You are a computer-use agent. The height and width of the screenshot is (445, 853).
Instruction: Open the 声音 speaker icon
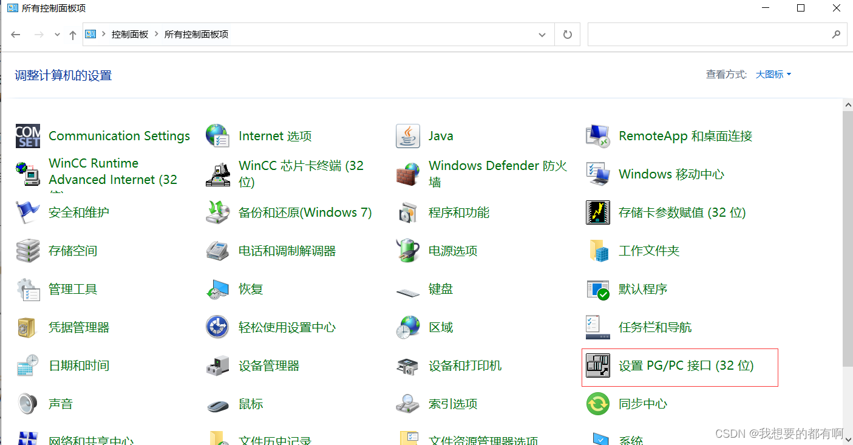pyautogui.click(x=28, y=404)
